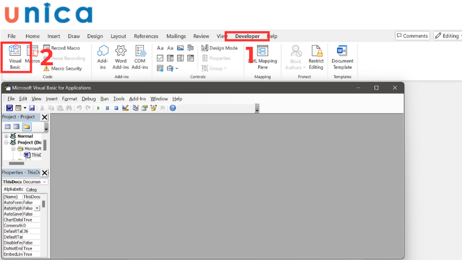Click the Properties list vertical scrollbar thumb
462x260 pixels.
pos(44,204)
